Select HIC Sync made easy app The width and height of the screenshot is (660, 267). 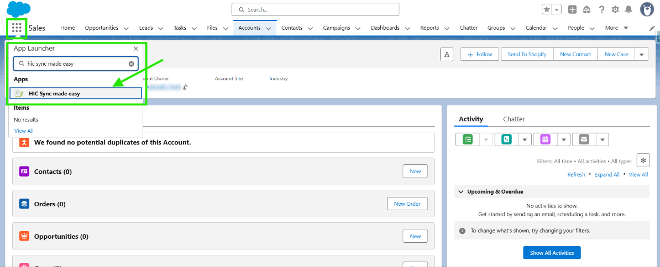[x=76, y=94]
